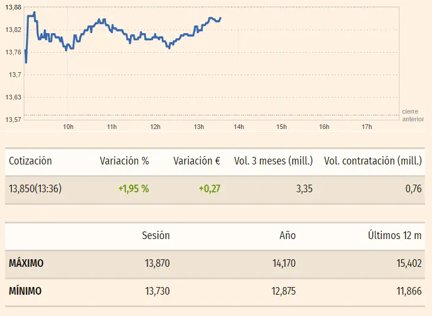Click the +1,95 % variation value

coord(134,189)
